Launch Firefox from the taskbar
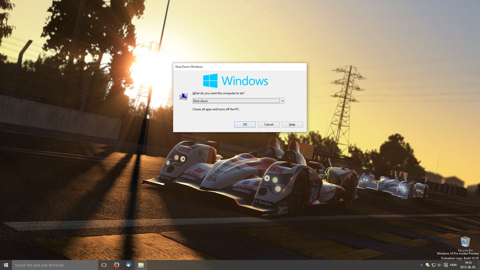Screen dimensions: 480x270 [116, 265]
